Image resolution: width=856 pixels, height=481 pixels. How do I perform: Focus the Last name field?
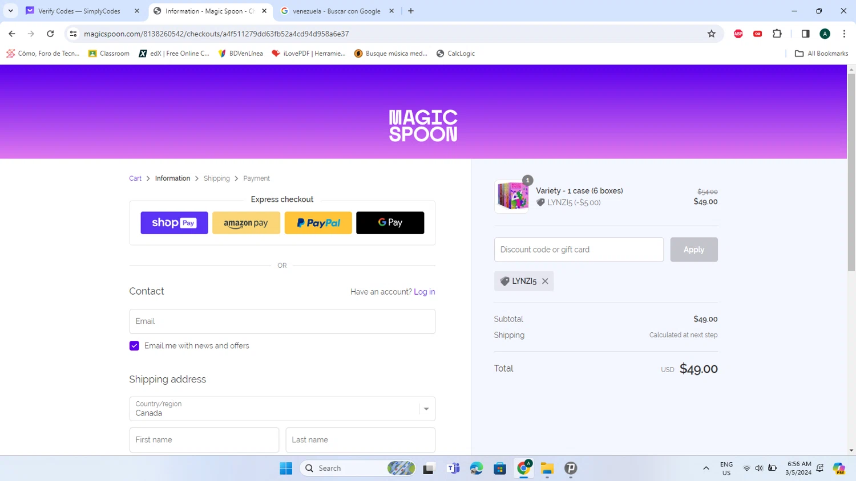click(361, 440)
